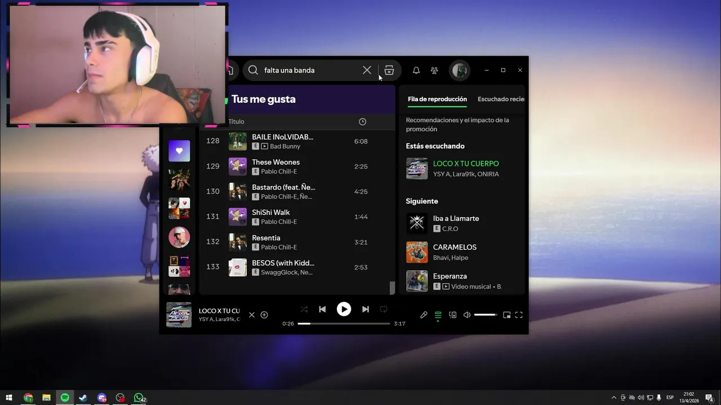721x405 pixels.
Task: Clear the search field with the X icon
Action: tap(367, 70)
